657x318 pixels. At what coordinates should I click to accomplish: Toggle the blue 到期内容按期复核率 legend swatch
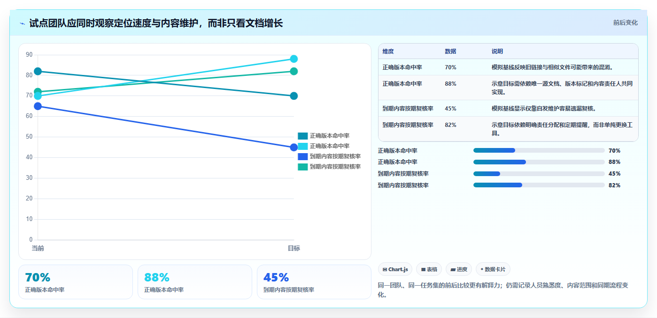(303, 156)
